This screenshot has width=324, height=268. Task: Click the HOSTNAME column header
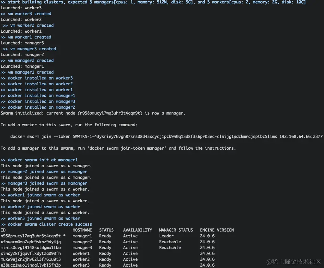coord(82,230)
